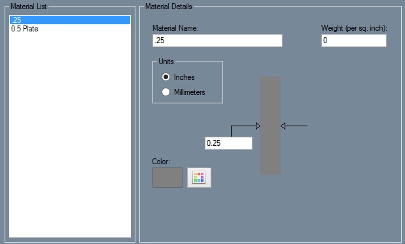Click the Weight per sq. inch field
405x244 pixels.
point(353,41)
